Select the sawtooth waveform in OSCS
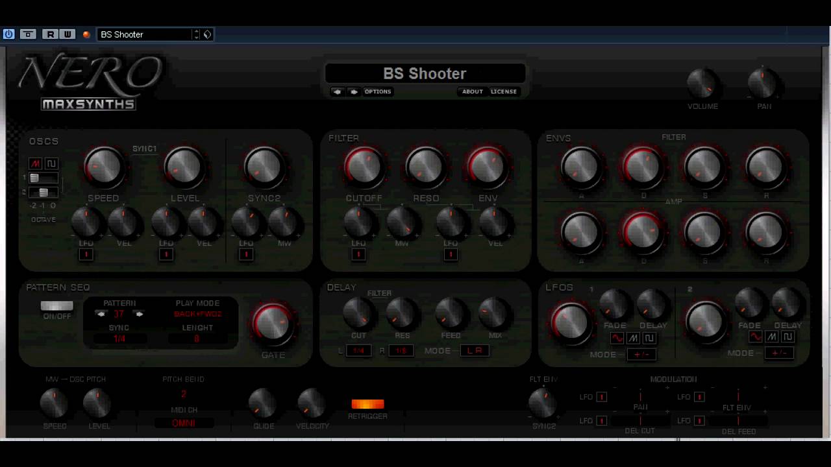Viewport: 831px width, 467px height. (x=36, y=163)
